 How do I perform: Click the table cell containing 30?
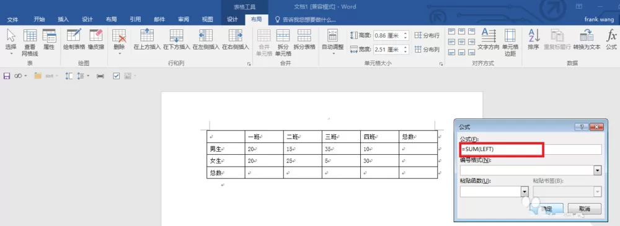point(379,161)
